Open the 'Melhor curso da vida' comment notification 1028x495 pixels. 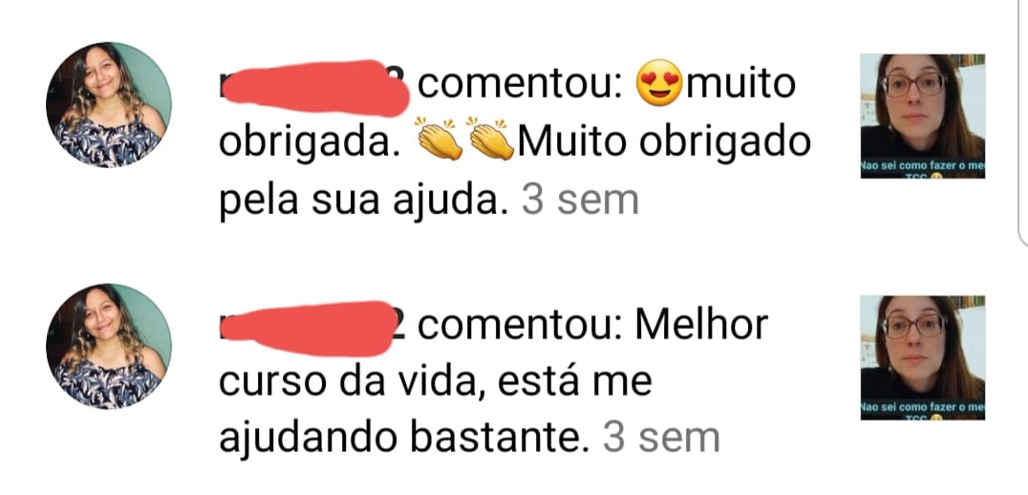point(493,381)
